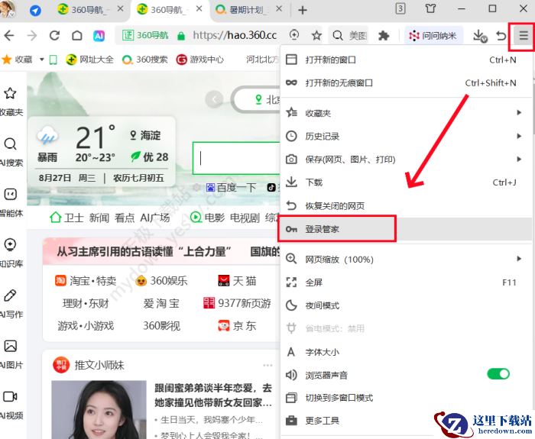Open the download manager icon in the toolbar
This screenshot has width=535, height=439.
point(480,35)
